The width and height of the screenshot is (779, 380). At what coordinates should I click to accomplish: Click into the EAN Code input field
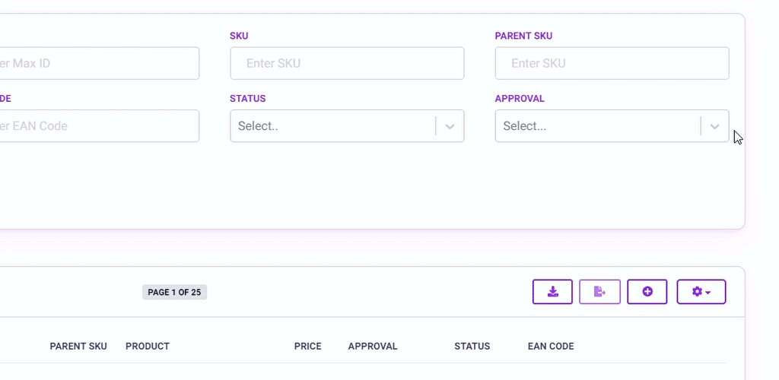click(x=100, y=126)
